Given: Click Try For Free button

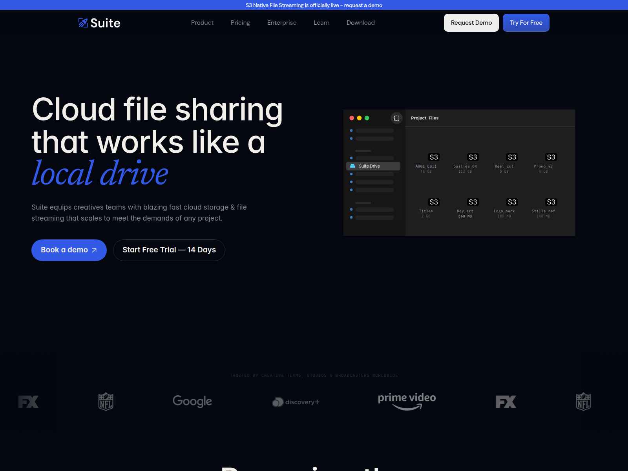Looking at the screenshot, I should (x=526, y=23).
